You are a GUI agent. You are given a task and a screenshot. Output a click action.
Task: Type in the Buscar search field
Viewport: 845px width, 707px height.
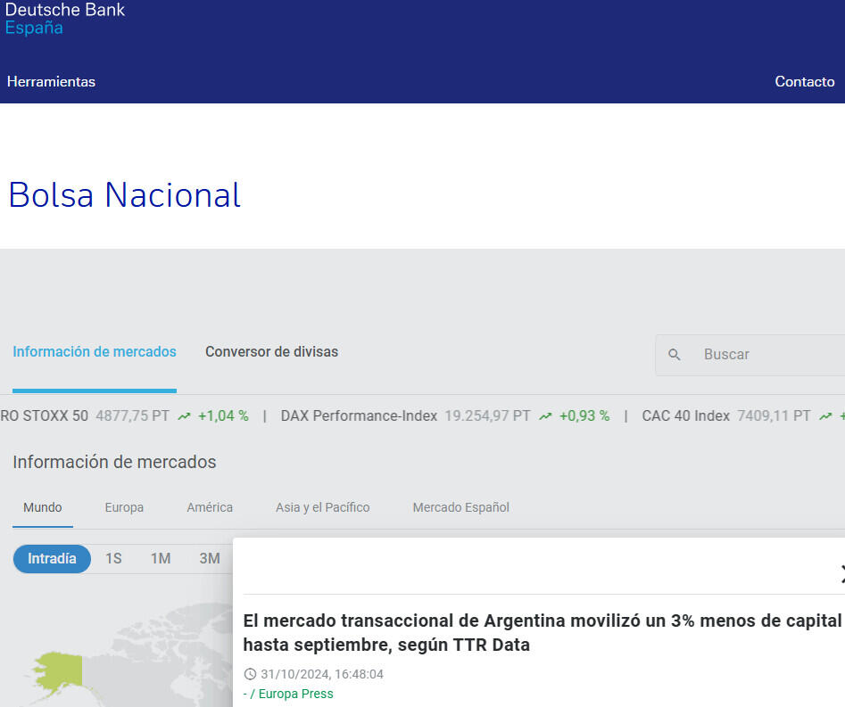(x=767, y=355)
